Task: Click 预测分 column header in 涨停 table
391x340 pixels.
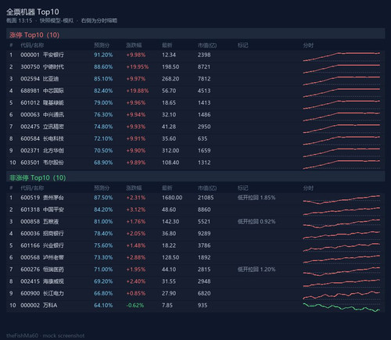Action: point(102,45)
